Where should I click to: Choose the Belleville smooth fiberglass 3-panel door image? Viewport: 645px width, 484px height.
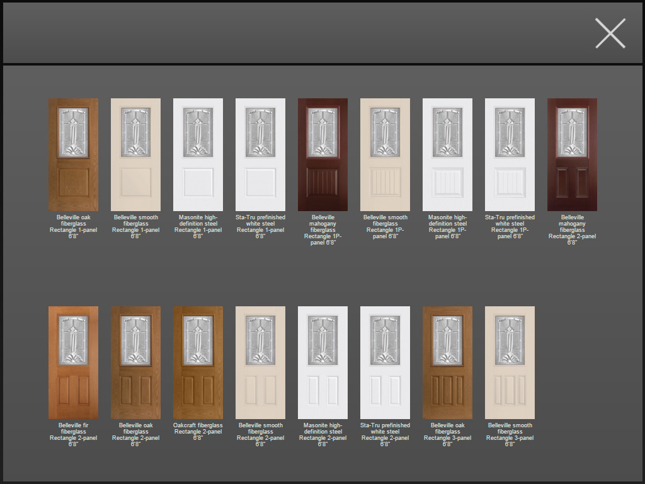[510, 362]
